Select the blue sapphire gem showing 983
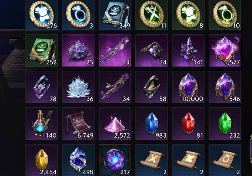Screen dimensions: 252x176 tap(152, 124)
